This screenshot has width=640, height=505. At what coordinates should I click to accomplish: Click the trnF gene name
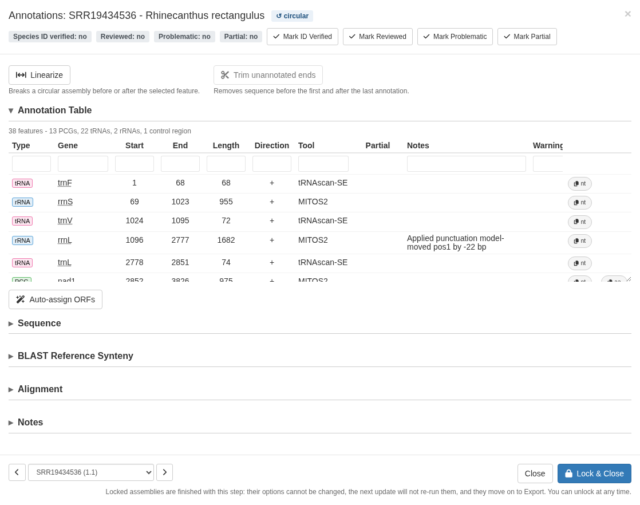point(65,183)
